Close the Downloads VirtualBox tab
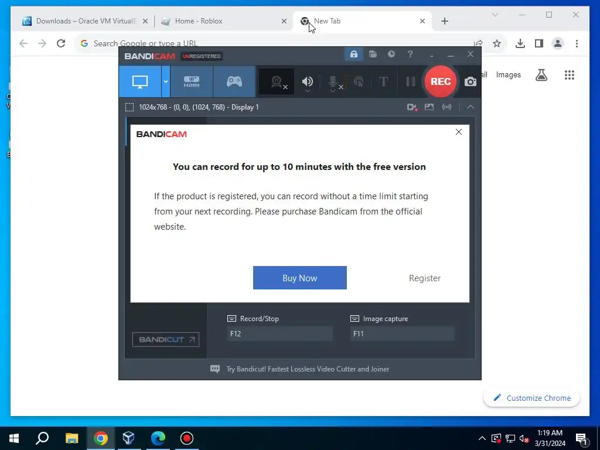This screenshot has height=450, width=600. click(x=145, y=21)
